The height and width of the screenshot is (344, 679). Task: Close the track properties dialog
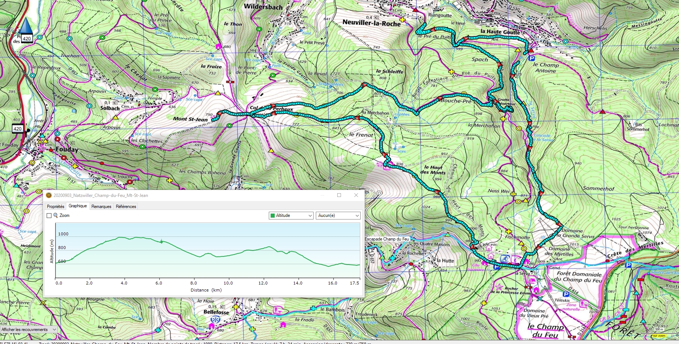point(356,195)
